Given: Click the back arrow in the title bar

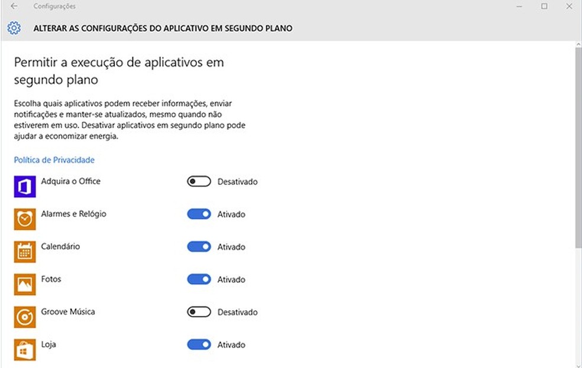Looking at the screenshot, I should pos(13,6).
